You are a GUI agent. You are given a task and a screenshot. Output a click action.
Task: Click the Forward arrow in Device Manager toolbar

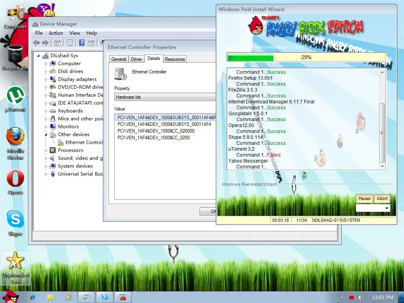coord(45,43)
